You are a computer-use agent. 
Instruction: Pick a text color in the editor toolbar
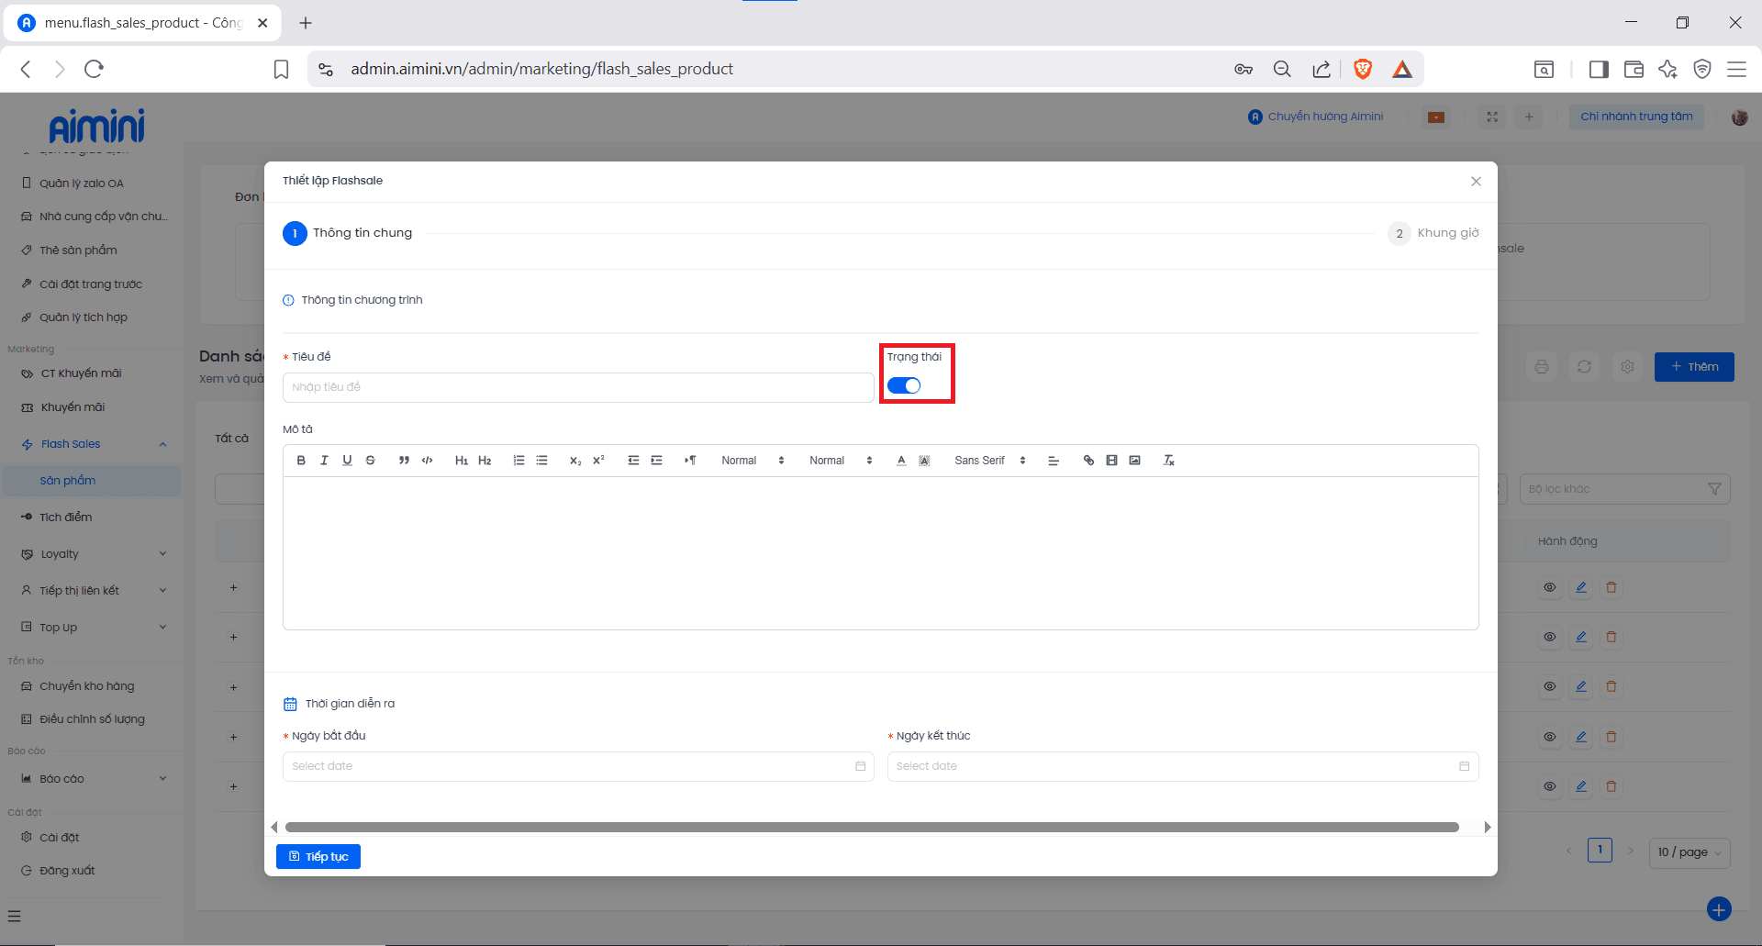coord(901,461)
